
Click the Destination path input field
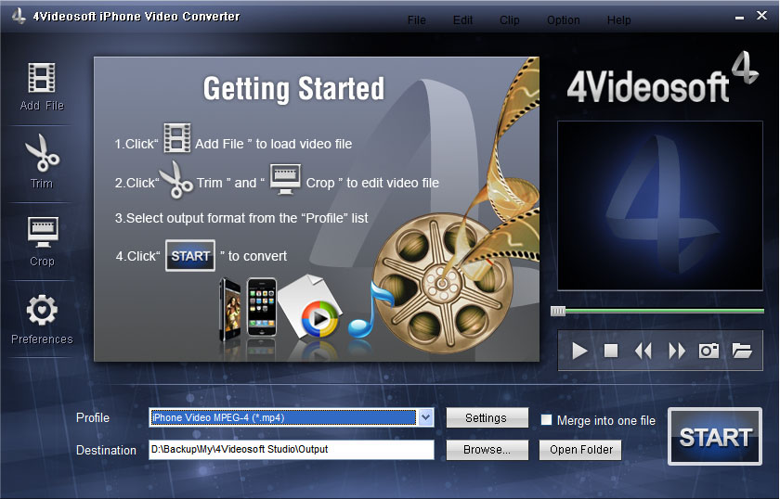[x=291, y=450]
